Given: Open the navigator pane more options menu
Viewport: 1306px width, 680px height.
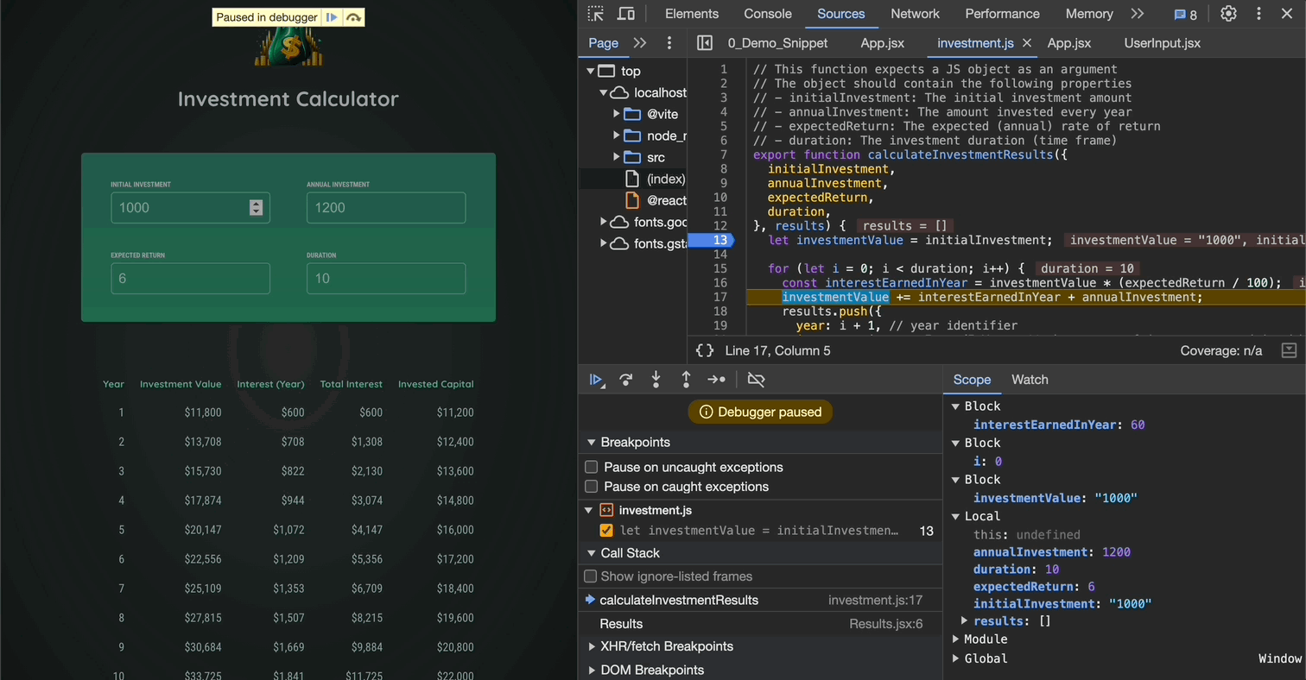Looking at the screenshot, I should coord(669,43).
